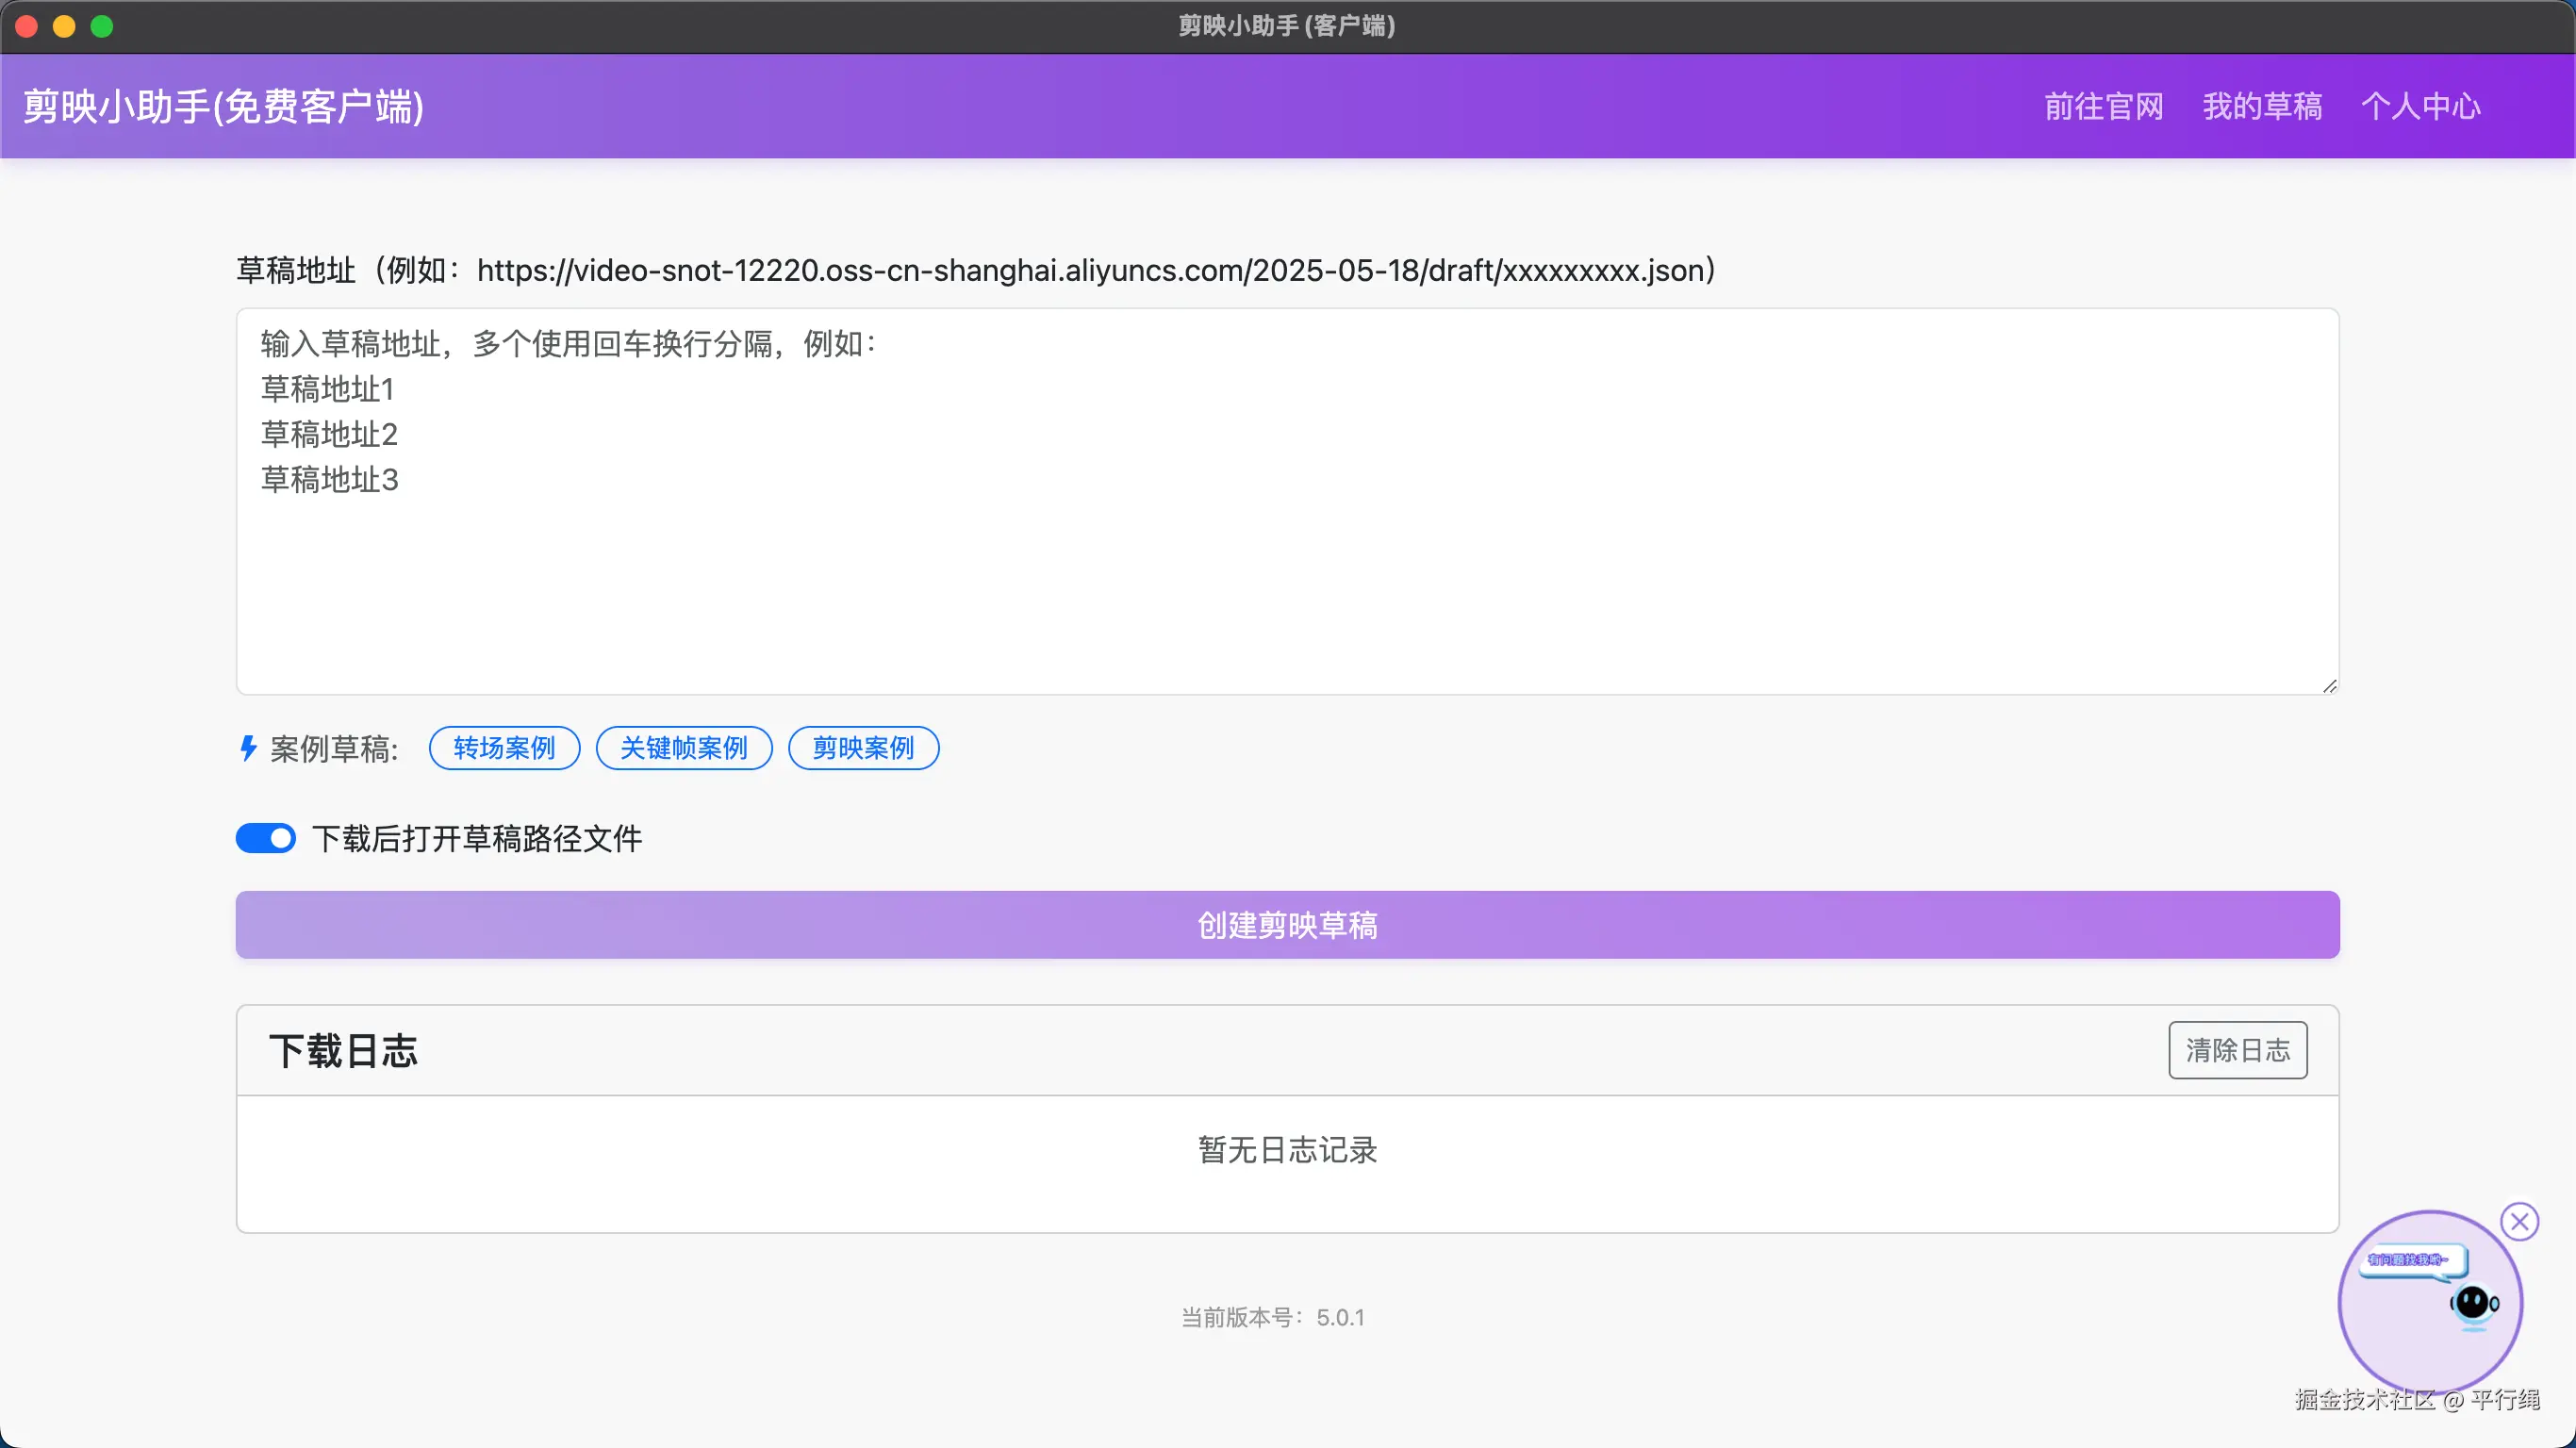Click the lightning bolt example icon
Viewport: 2576px width, 1448px height.
coord(248,748)
